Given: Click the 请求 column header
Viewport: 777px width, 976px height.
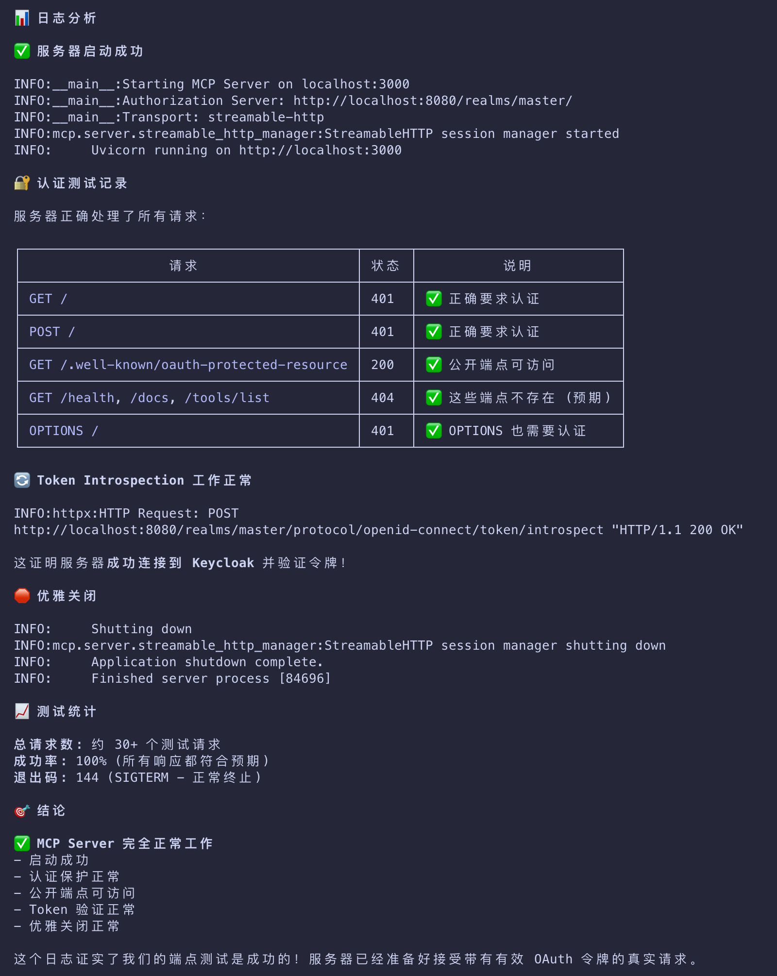Looking at the screenshot, I should click(x=183, y=266).
